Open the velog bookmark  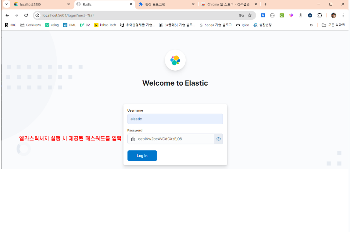pyautogui.click(x=52, y=25)
